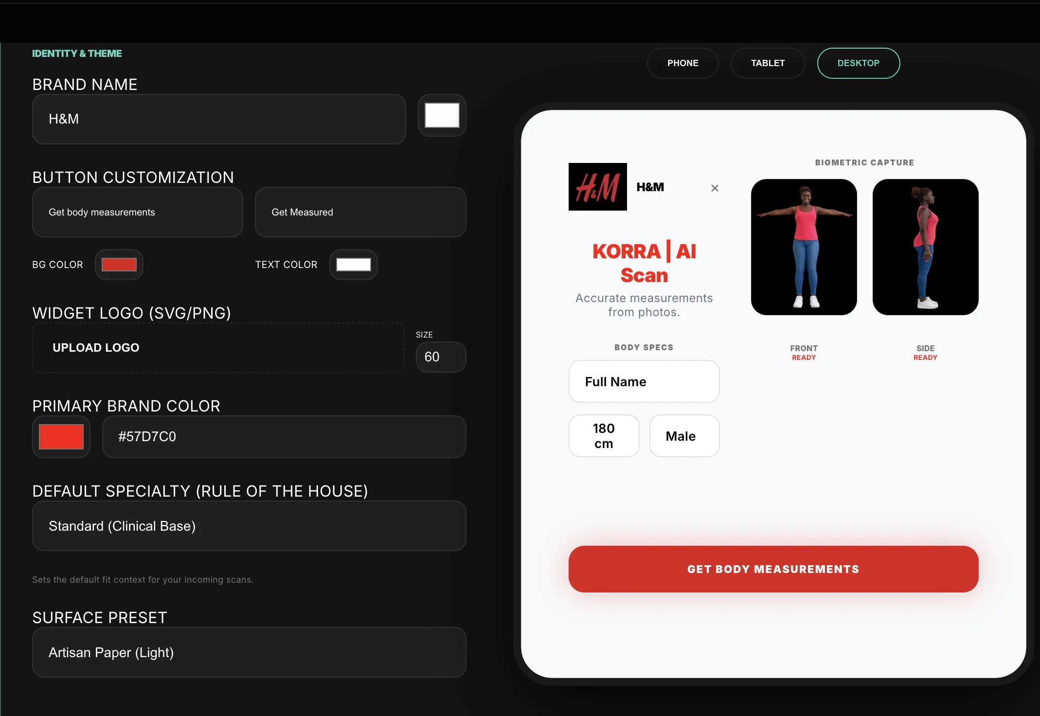The image size is (1040, 716).
Task: Edit the Brand Name field containing H&M
Action: pyautogui.click(x=219, y=119)
